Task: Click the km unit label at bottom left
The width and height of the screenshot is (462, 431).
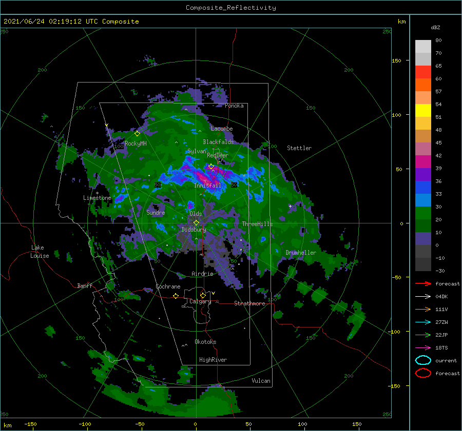Action: pyautogui.click(x=7, y=425)
